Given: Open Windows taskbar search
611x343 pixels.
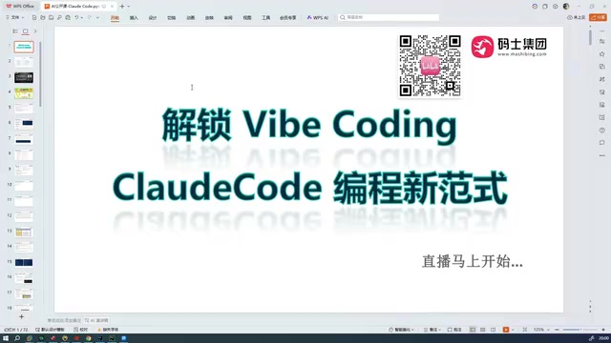Looking at the screenshot, I should point(17,338).
